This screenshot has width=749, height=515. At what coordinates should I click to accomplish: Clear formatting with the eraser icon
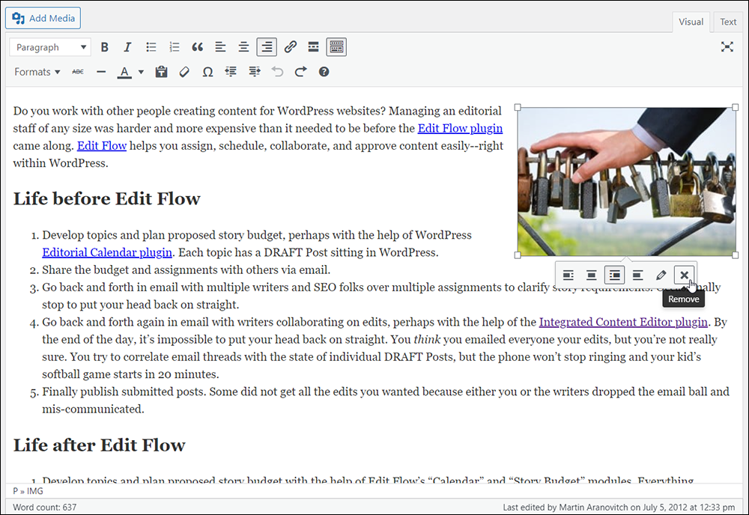pos(184,72)
